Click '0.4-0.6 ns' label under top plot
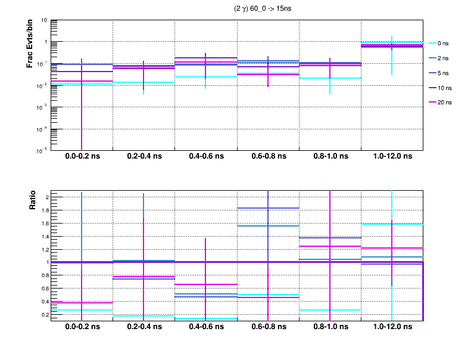This screenshot has width=474, height=341. pyautogui.click(x=205, y=157)
